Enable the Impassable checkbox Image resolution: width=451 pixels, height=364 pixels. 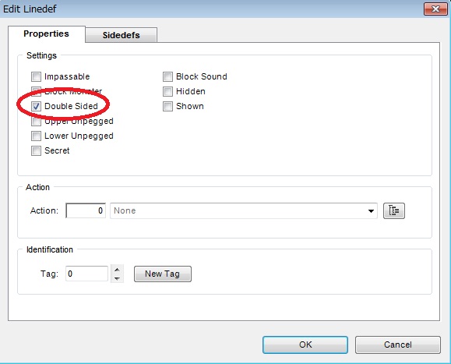(37, 77)
